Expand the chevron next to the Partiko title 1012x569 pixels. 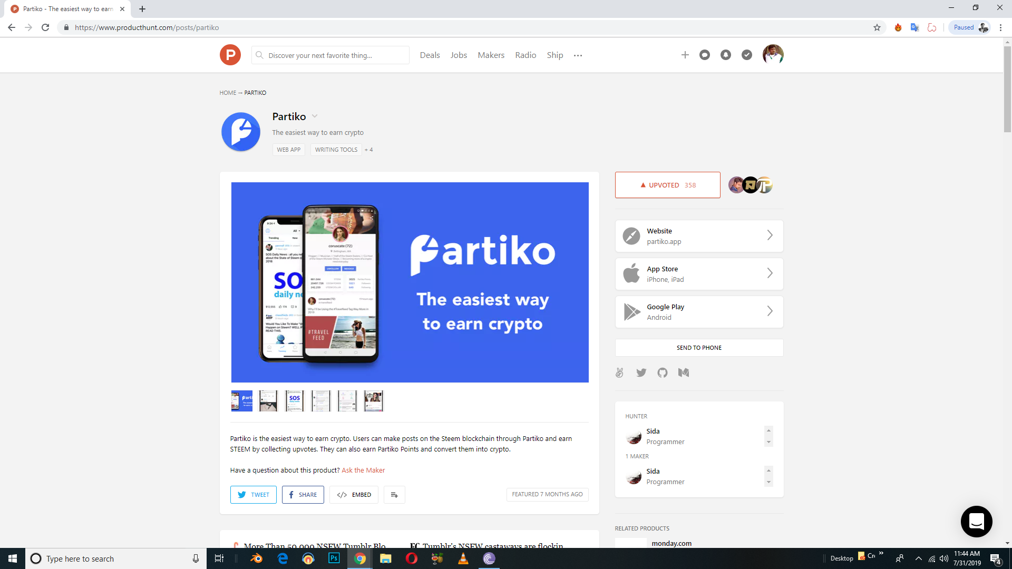(x=315, y=116)
